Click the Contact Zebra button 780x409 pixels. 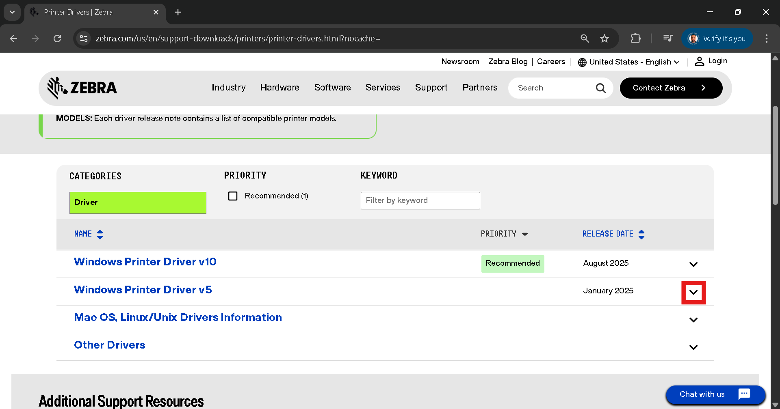coord(671,88)
